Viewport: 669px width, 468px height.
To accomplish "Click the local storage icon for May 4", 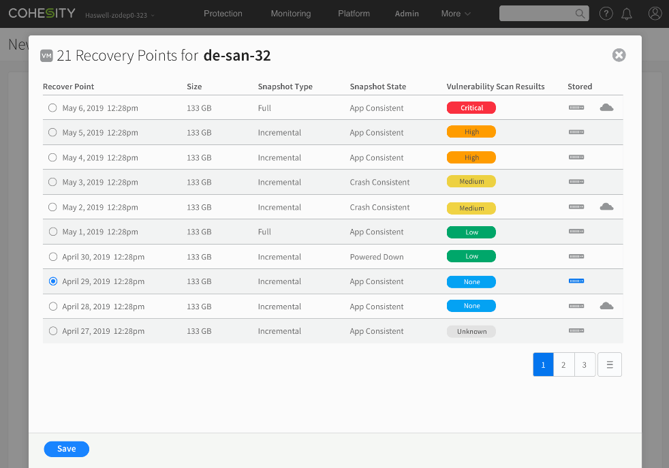I will pos(576,157).
